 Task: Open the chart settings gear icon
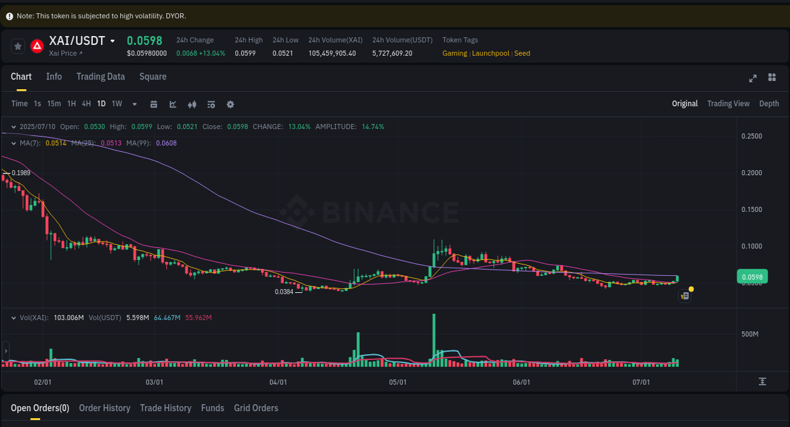230,104
